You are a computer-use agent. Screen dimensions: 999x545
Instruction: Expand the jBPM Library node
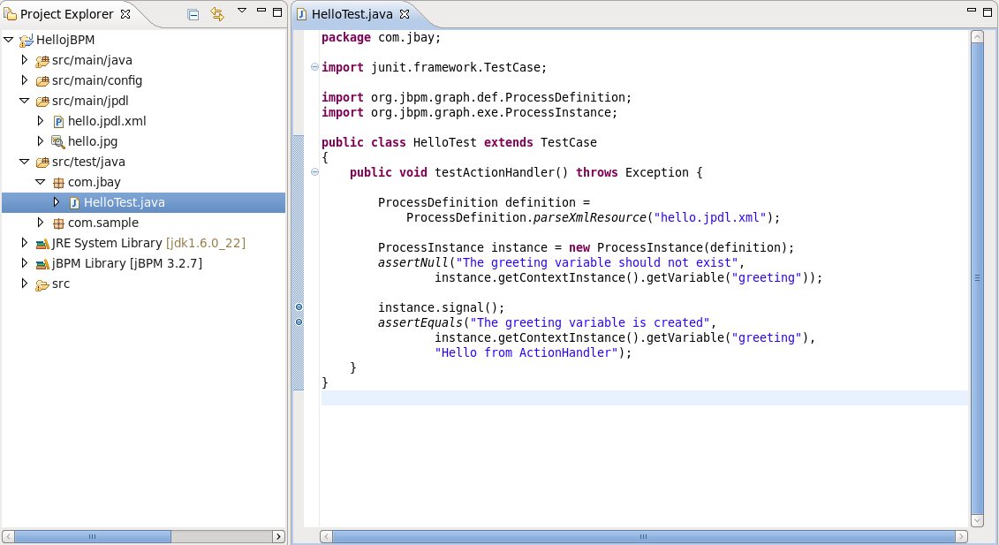pos(24,263)
